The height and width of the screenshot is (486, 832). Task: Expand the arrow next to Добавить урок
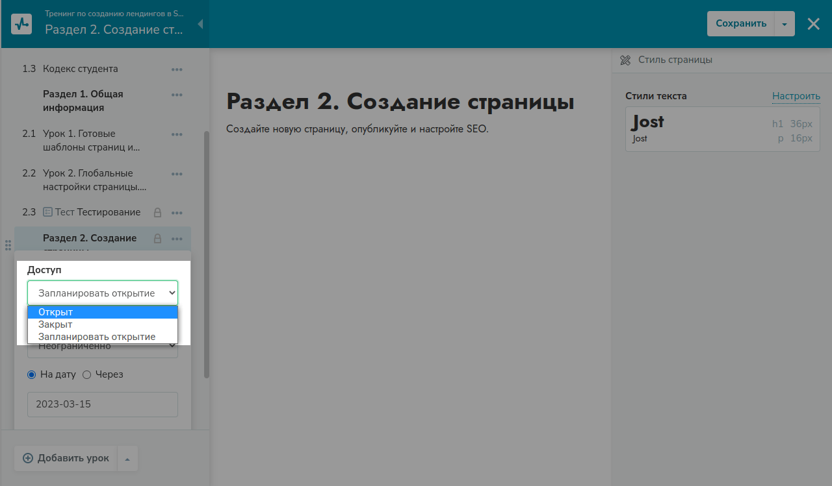coord(127,459)
